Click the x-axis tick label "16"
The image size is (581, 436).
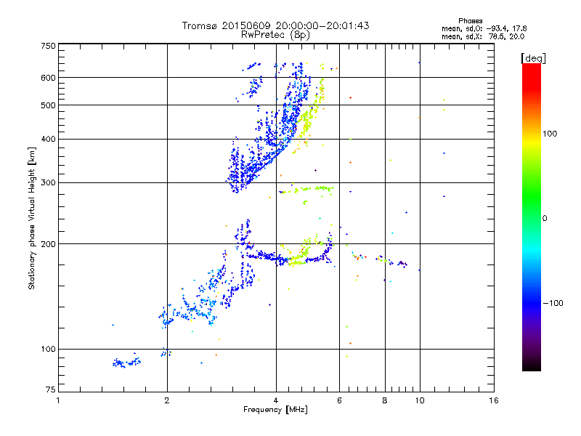[494, 400]
